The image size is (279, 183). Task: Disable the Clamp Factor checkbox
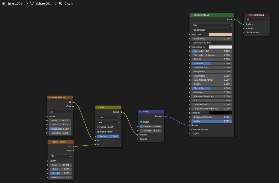tap(98, 132)
